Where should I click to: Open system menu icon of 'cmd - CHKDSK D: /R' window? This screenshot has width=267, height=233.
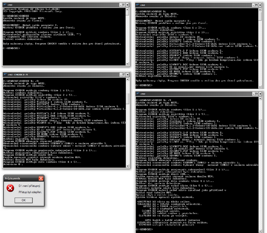click(5, 74)
